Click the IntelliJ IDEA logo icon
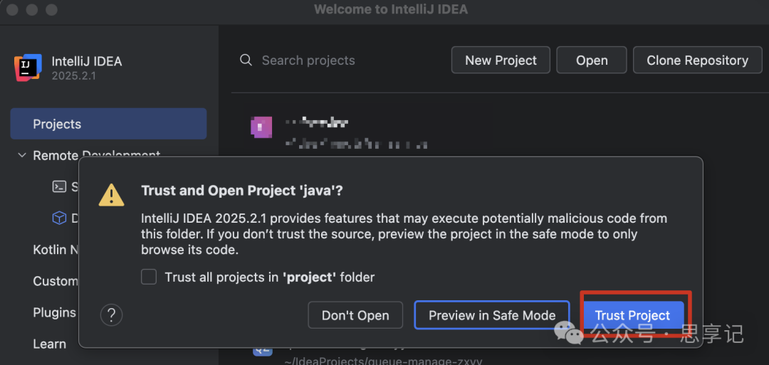Image resolution: width=769 pixels, height=365 pixels. coord(28,67)
